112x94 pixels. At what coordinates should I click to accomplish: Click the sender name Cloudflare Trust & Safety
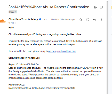pos(23,19)
